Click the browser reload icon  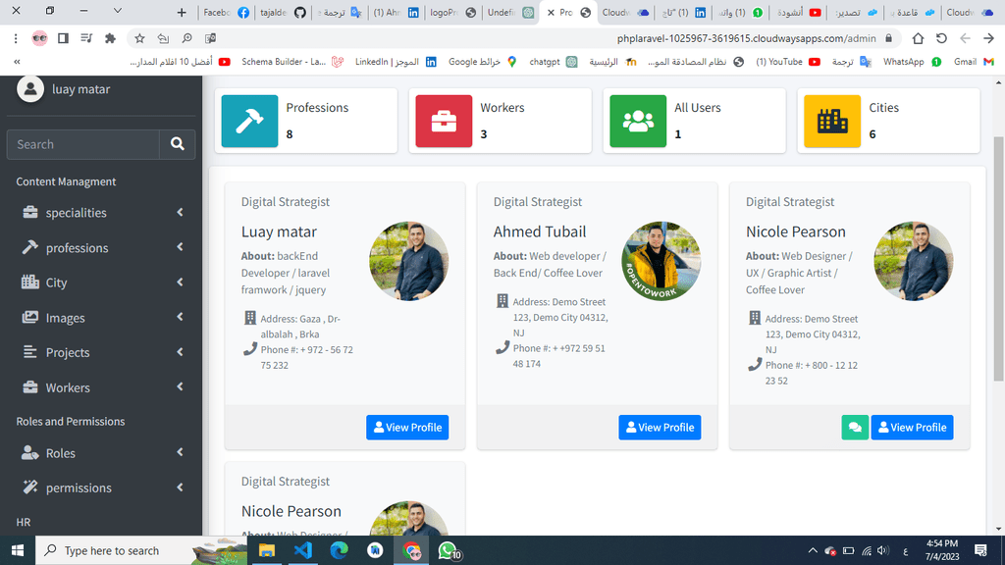coord(941,38)
